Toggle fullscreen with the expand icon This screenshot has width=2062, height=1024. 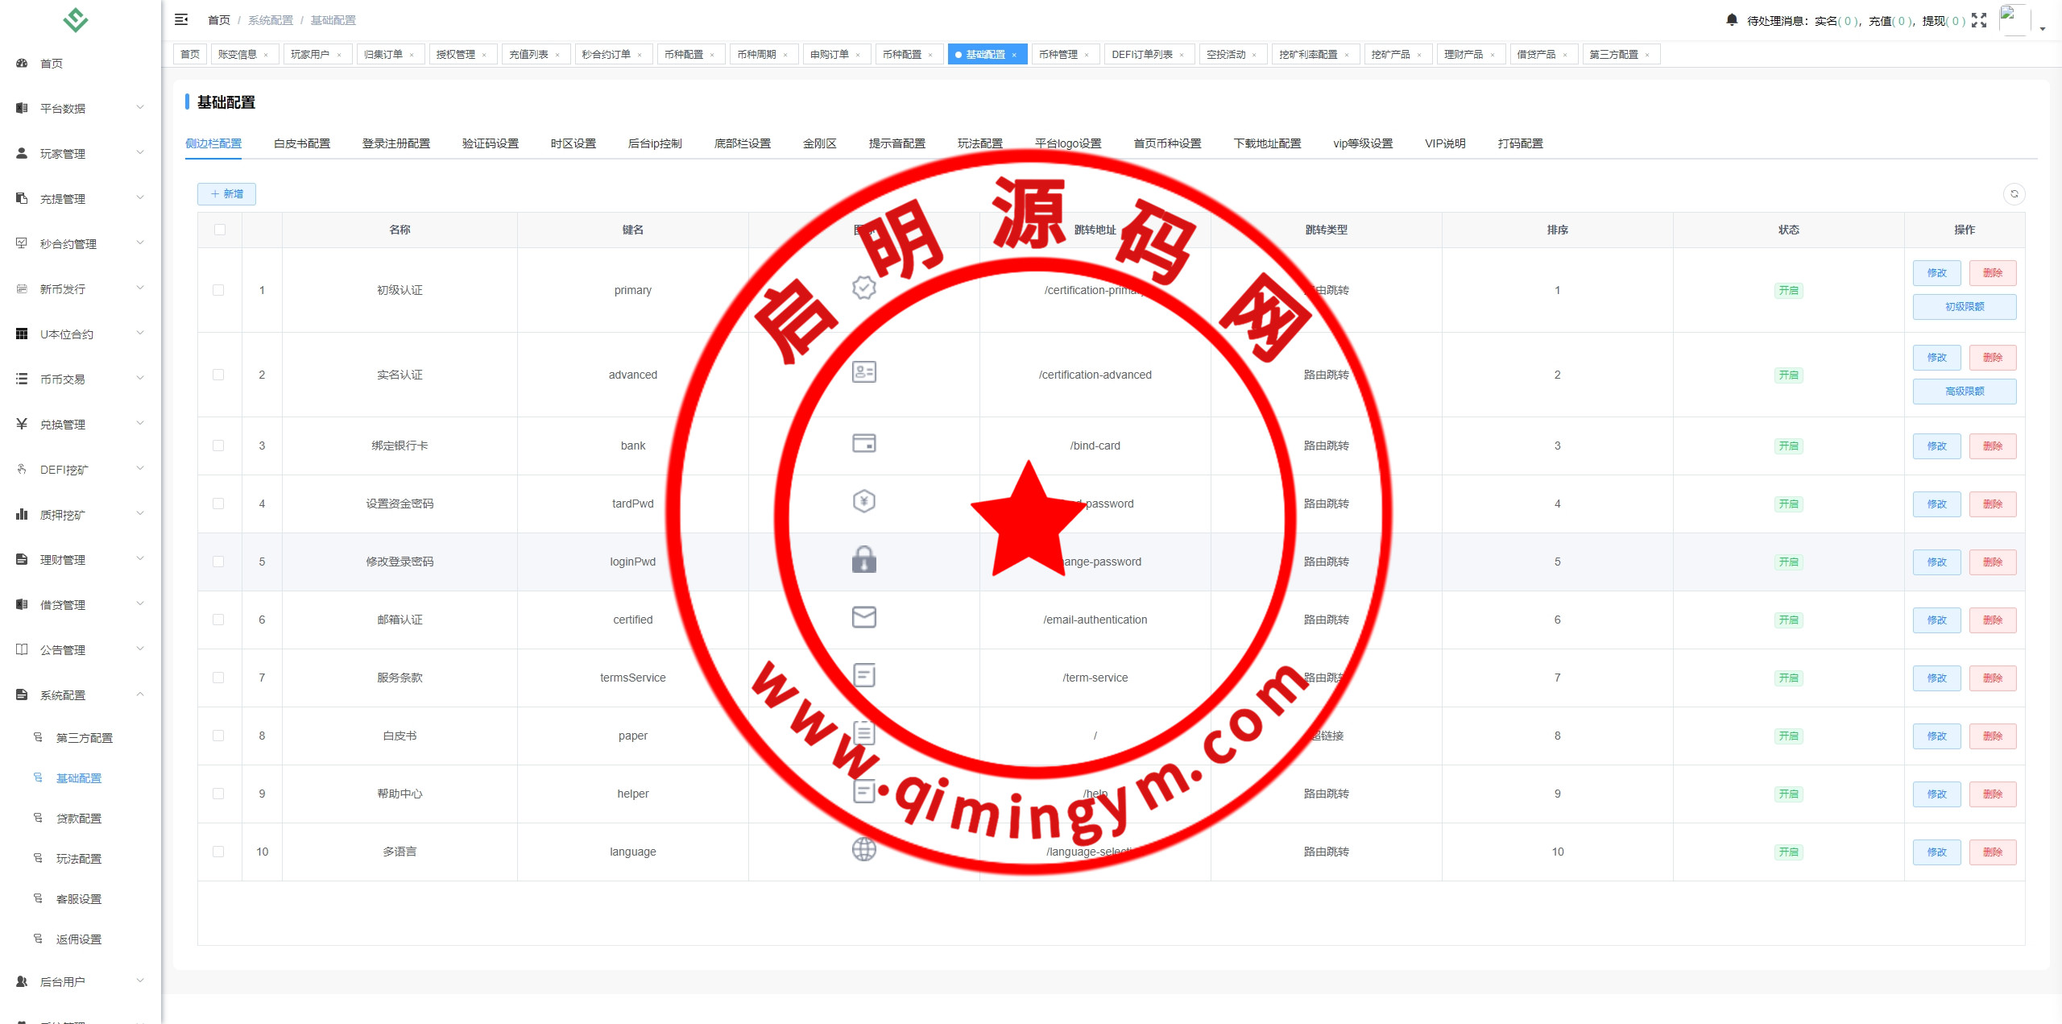[x=1979, y=20]
